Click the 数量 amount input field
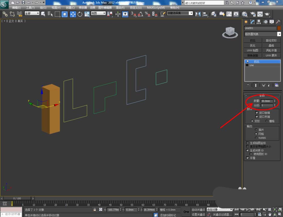Image resolution: width=283 pixels, height=217 pixels. pos(267,101)
